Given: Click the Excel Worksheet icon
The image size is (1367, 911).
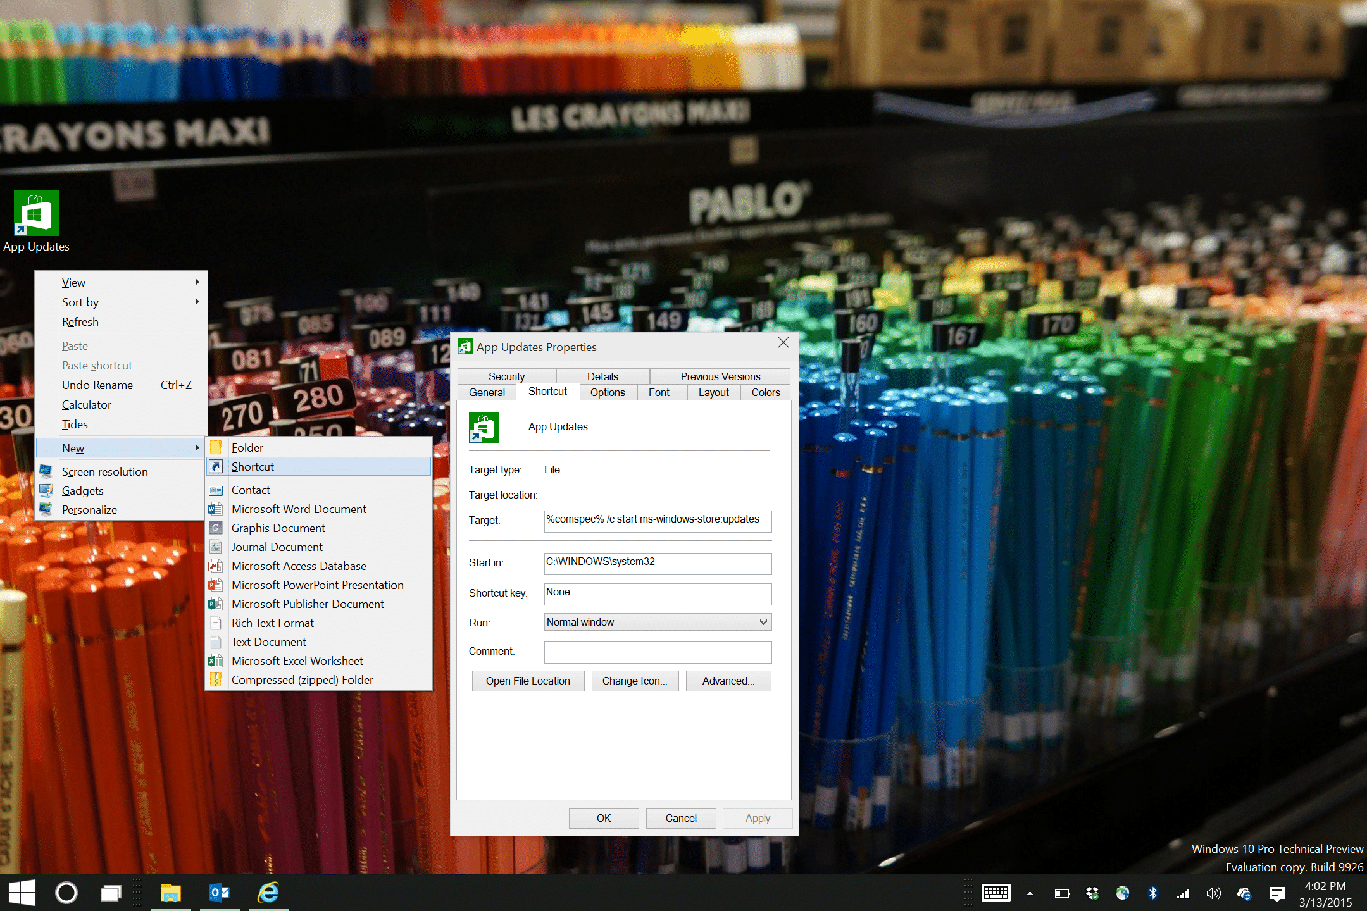Looking at the screenshot, I should point(216,661).
